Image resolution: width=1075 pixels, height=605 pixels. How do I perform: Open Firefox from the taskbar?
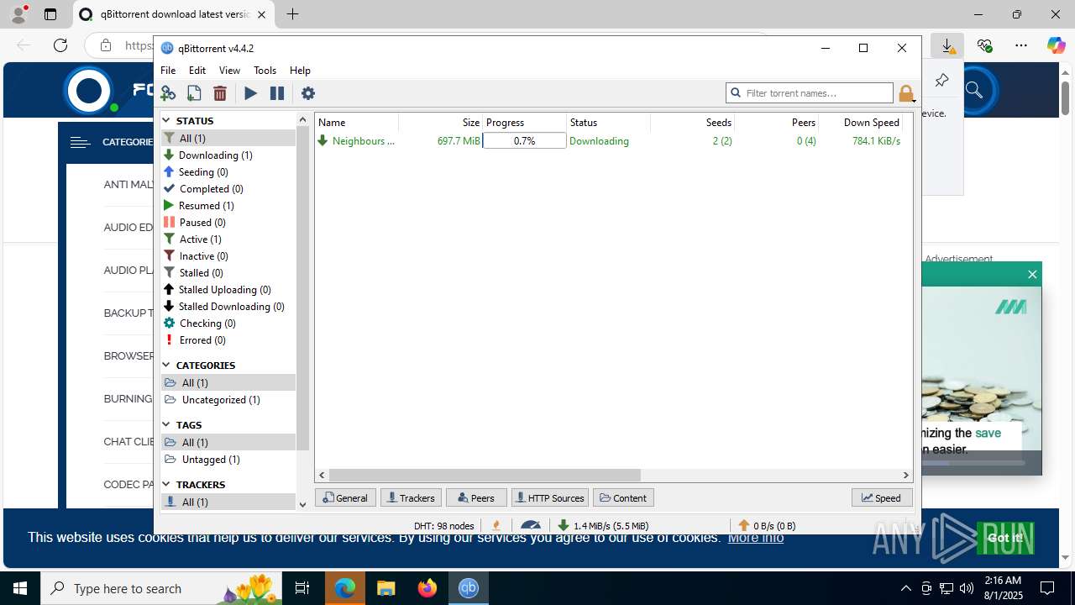point(427,588)
